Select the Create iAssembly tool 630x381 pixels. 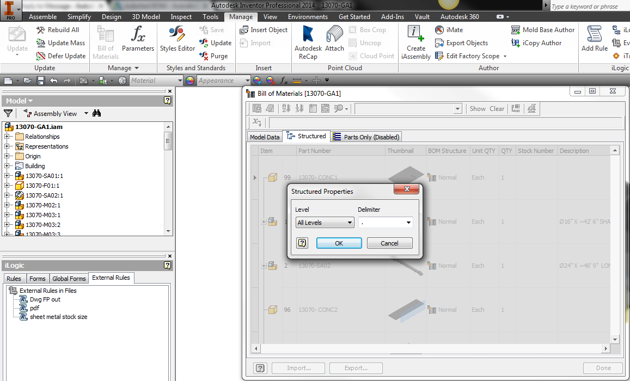tap(415, 41)
